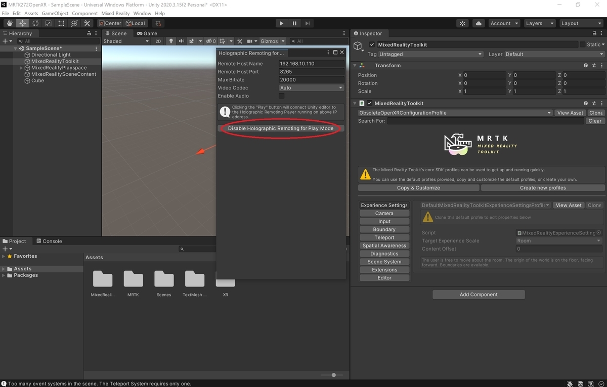Collapse the Transform component

pos(355,65)
